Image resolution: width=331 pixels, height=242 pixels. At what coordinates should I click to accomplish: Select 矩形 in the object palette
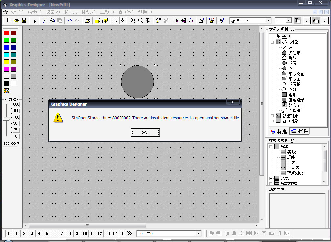pos(292,95)
